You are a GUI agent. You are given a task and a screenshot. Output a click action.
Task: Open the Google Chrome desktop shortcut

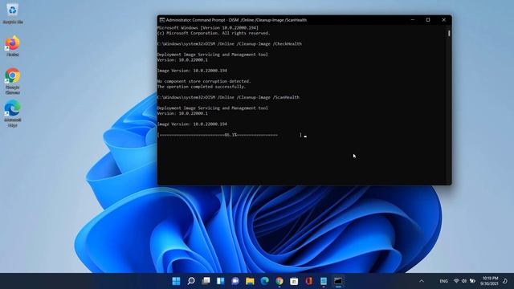tap(13, 81)
